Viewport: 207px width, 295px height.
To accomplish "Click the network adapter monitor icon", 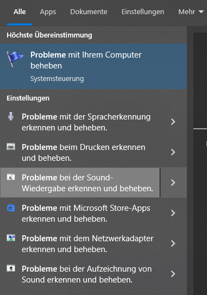I will tap(11, 238).
